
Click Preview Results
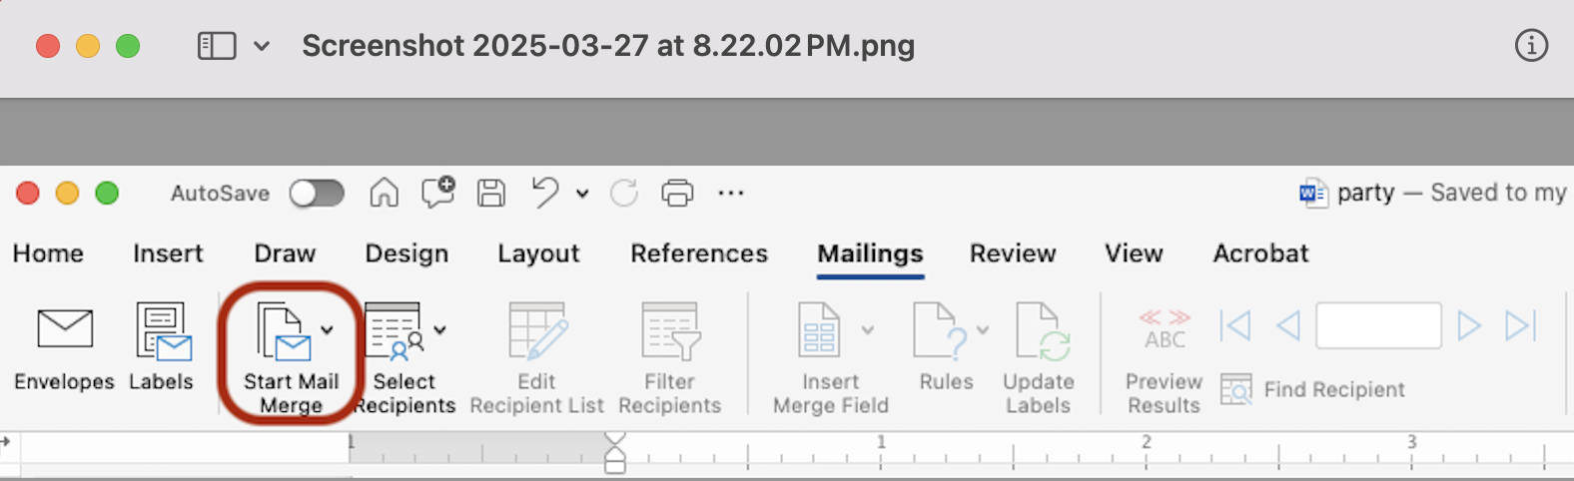[x=1165, y=361]
